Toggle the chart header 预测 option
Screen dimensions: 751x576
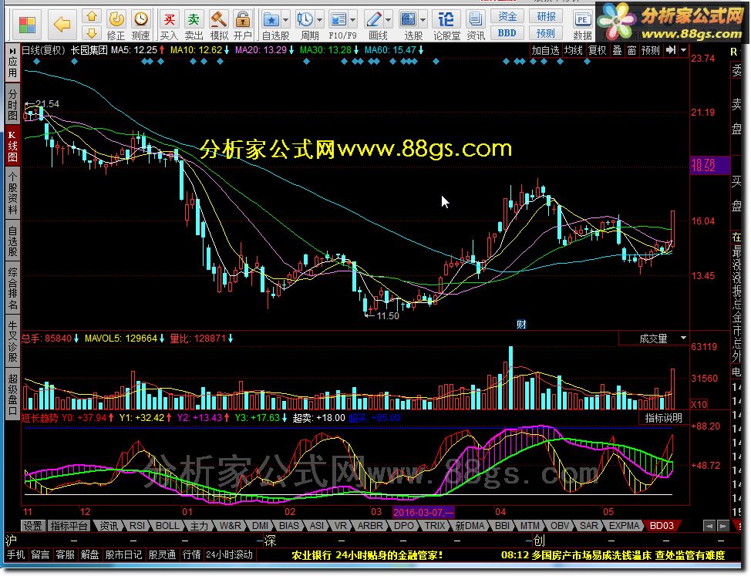click(x=651, y=50)
